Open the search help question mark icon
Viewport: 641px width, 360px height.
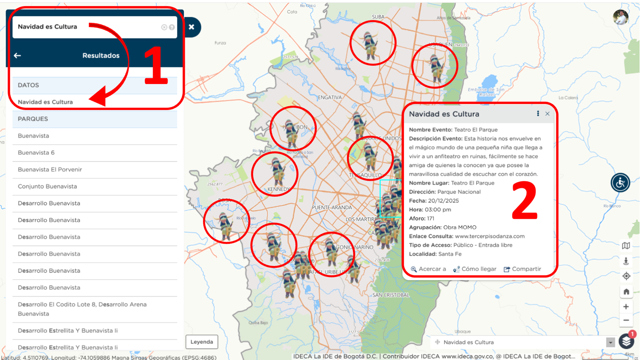point(172,28)
